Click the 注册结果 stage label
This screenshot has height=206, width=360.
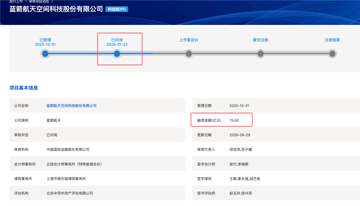pyautogui.click(x=332, y=40)
